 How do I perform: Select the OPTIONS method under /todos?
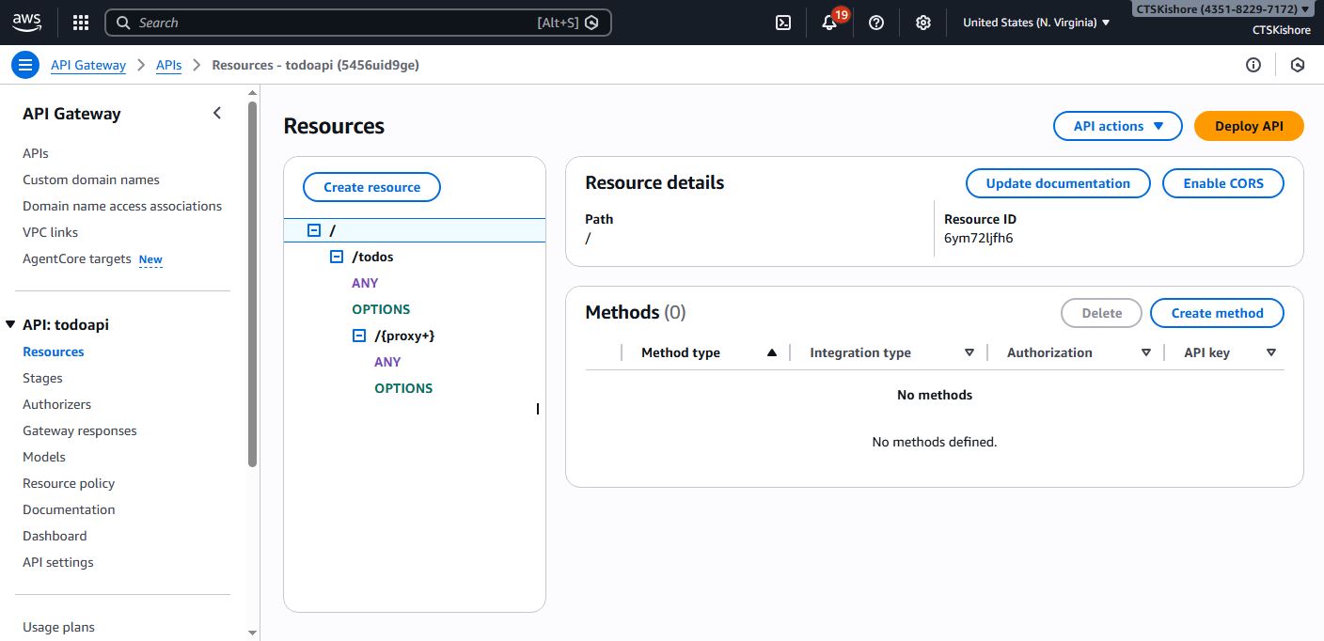[x=381, y=309]
